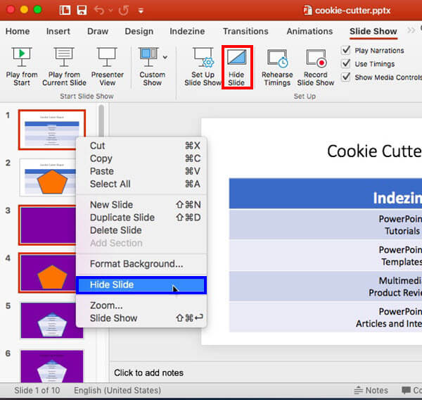
Task: Toggle the Play Narrations checkbox
Action: coord(346,51)
